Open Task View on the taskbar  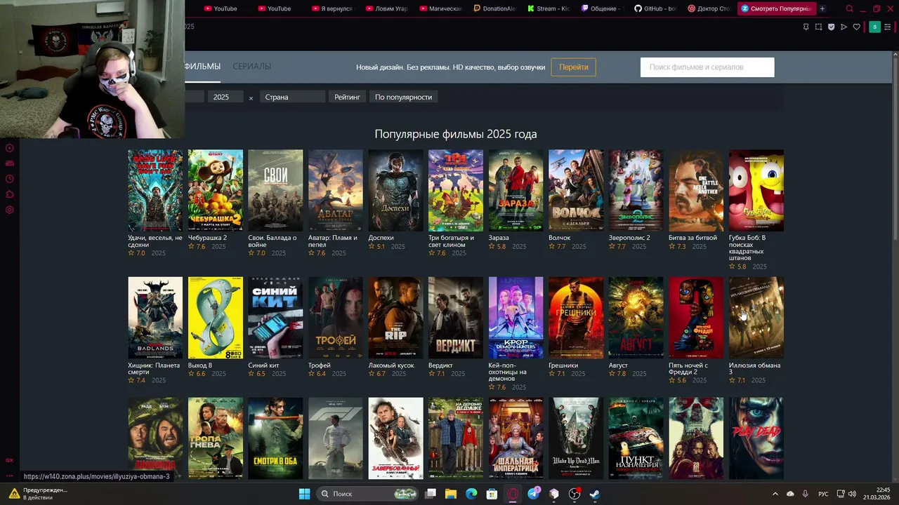pyautogui.click(x=431, y=494)
